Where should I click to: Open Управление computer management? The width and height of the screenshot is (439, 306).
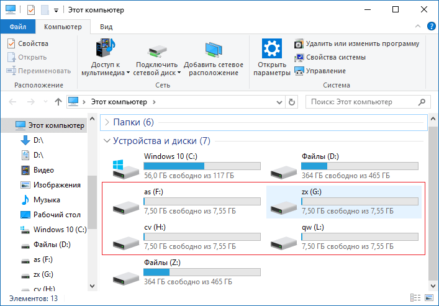point(320,71)
